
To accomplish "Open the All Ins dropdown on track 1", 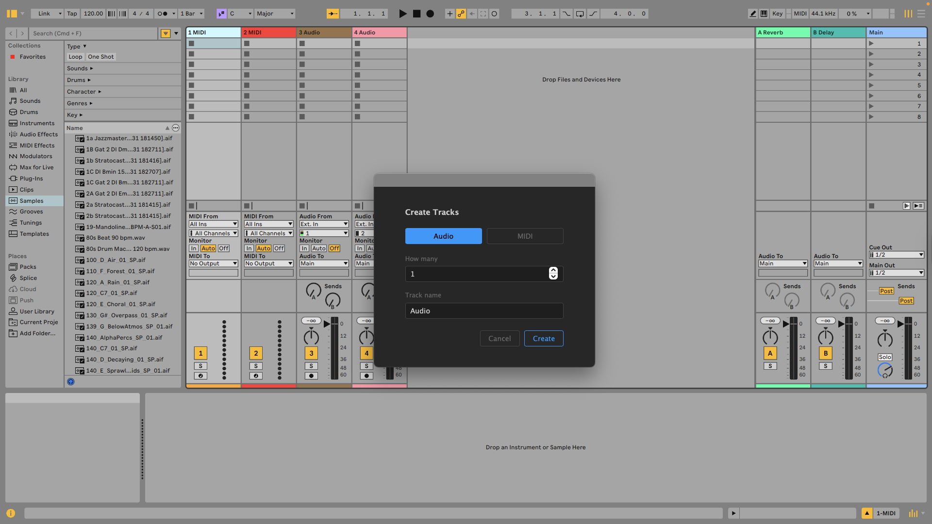I will click(214, 224).
